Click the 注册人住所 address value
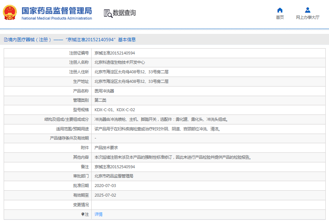 pyautogui.click(x=131, y=72)
